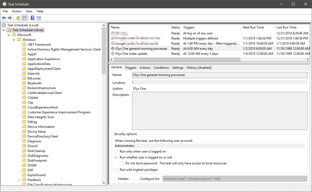Click the Task Scheduler Library clock-folder icon
The image size is (312, 192).
9,30
